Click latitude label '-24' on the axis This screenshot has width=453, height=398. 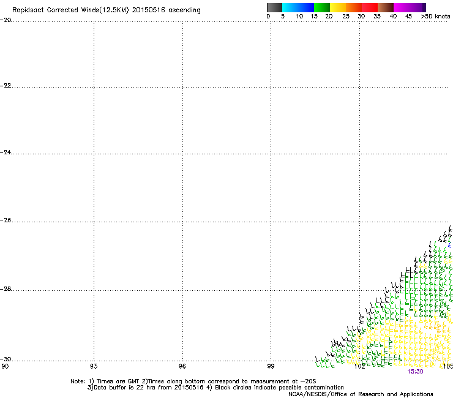coord(6,152)
